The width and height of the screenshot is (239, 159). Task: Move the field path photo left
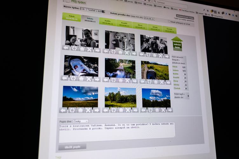pyautogui.click(x=142, y=82)
